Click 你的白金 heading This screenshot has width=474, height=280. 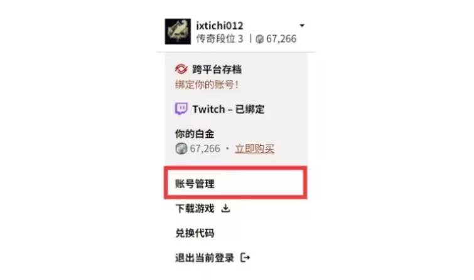195,134
